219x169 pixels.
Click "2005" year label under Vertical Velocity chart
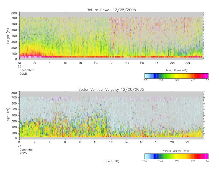(x=23, y=153)
